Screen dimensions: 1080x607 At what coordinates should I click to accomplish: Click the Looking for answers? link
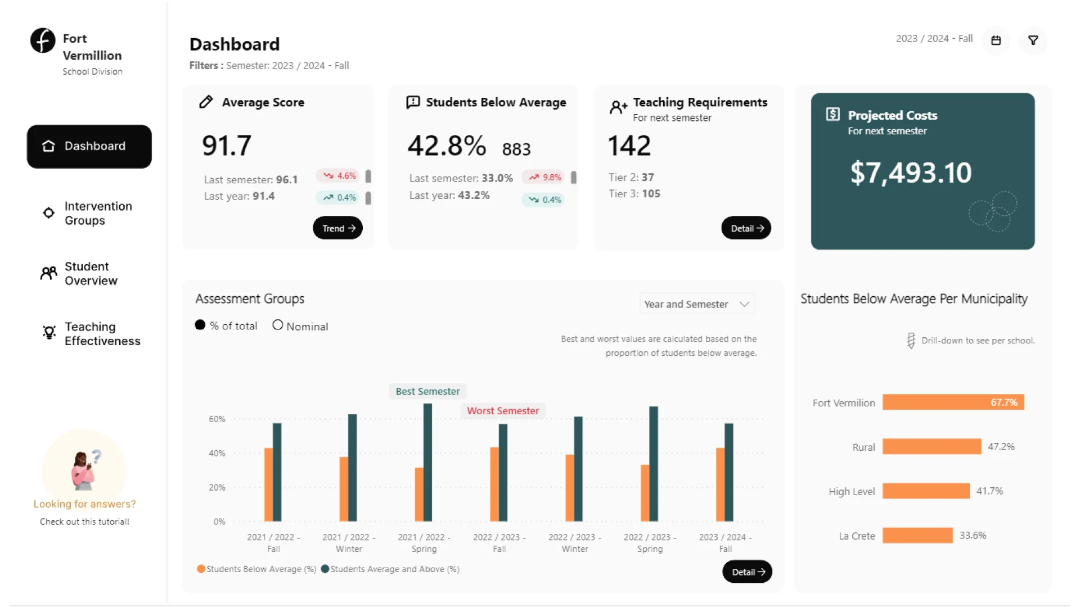tap(84, 504)
